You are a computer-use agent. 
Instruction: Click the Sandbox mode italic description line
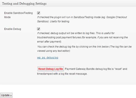pos(82,17)
